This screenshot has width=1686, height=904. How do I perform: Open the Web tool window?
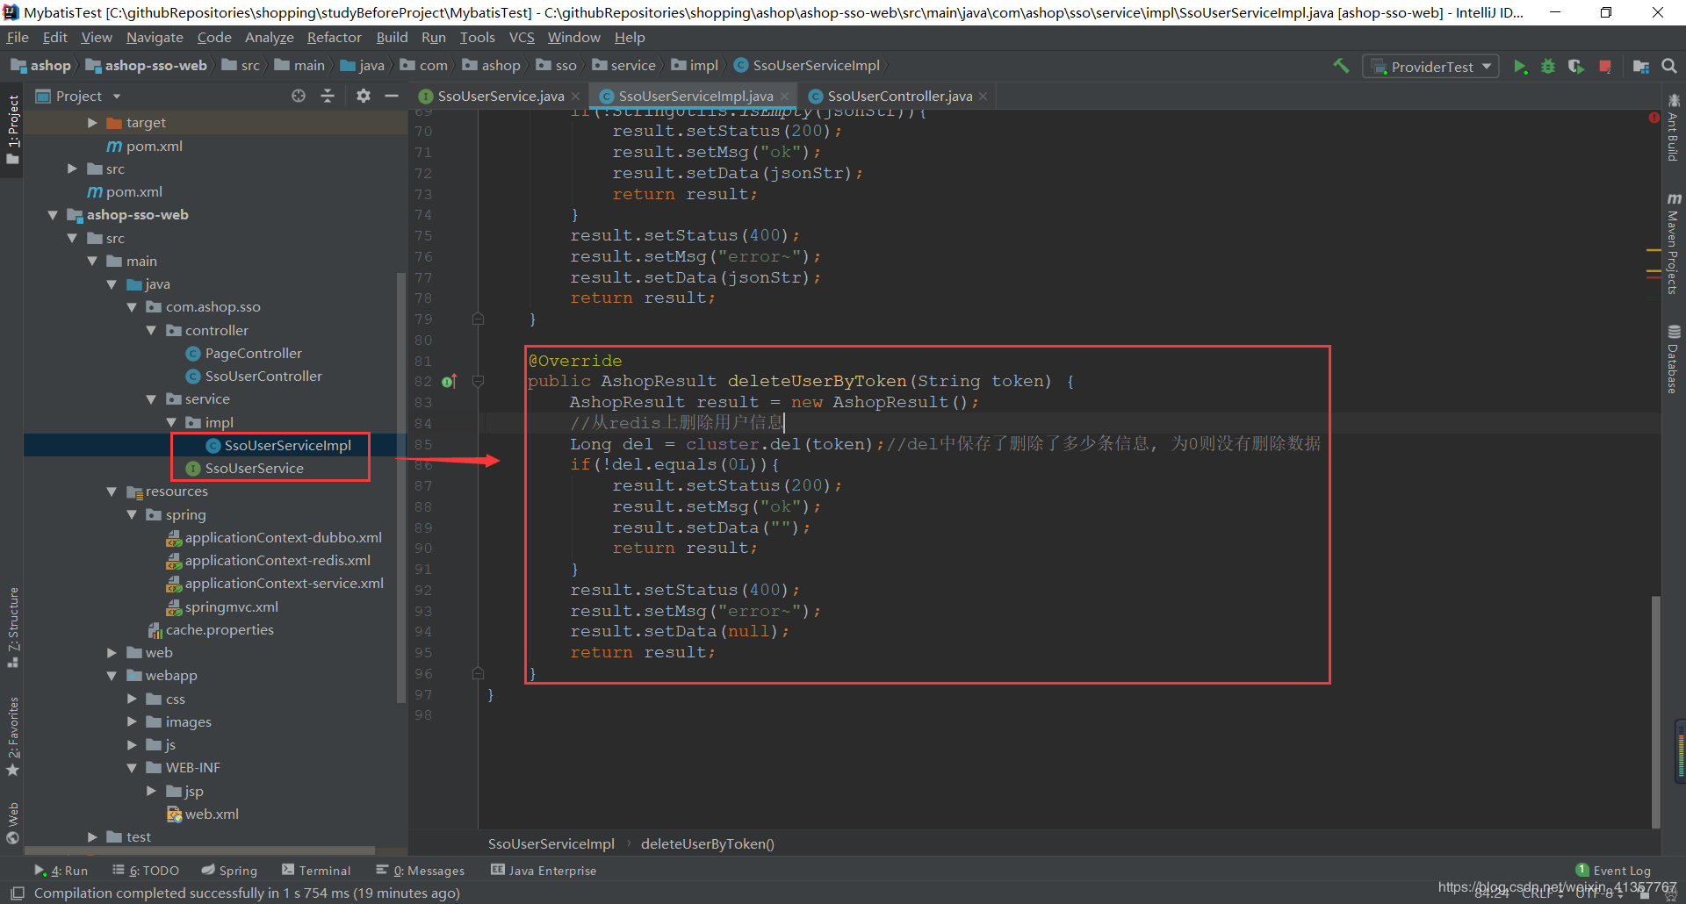coord(12,821)
